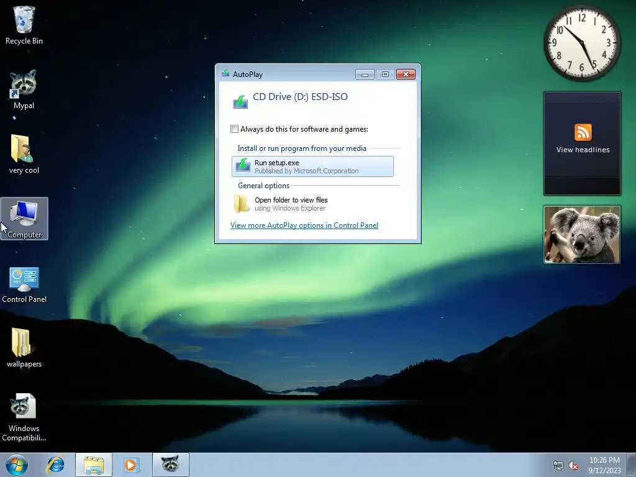This screenshot has width=636, height=477.
Task: Launch Internet Explorer from taskbar
Action: [x=55, y=465]
